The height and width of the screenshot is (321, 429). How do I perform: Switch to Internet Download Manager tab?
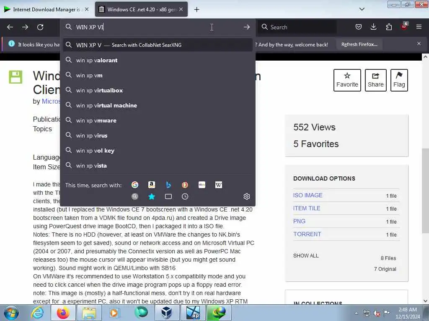[46, 9]
